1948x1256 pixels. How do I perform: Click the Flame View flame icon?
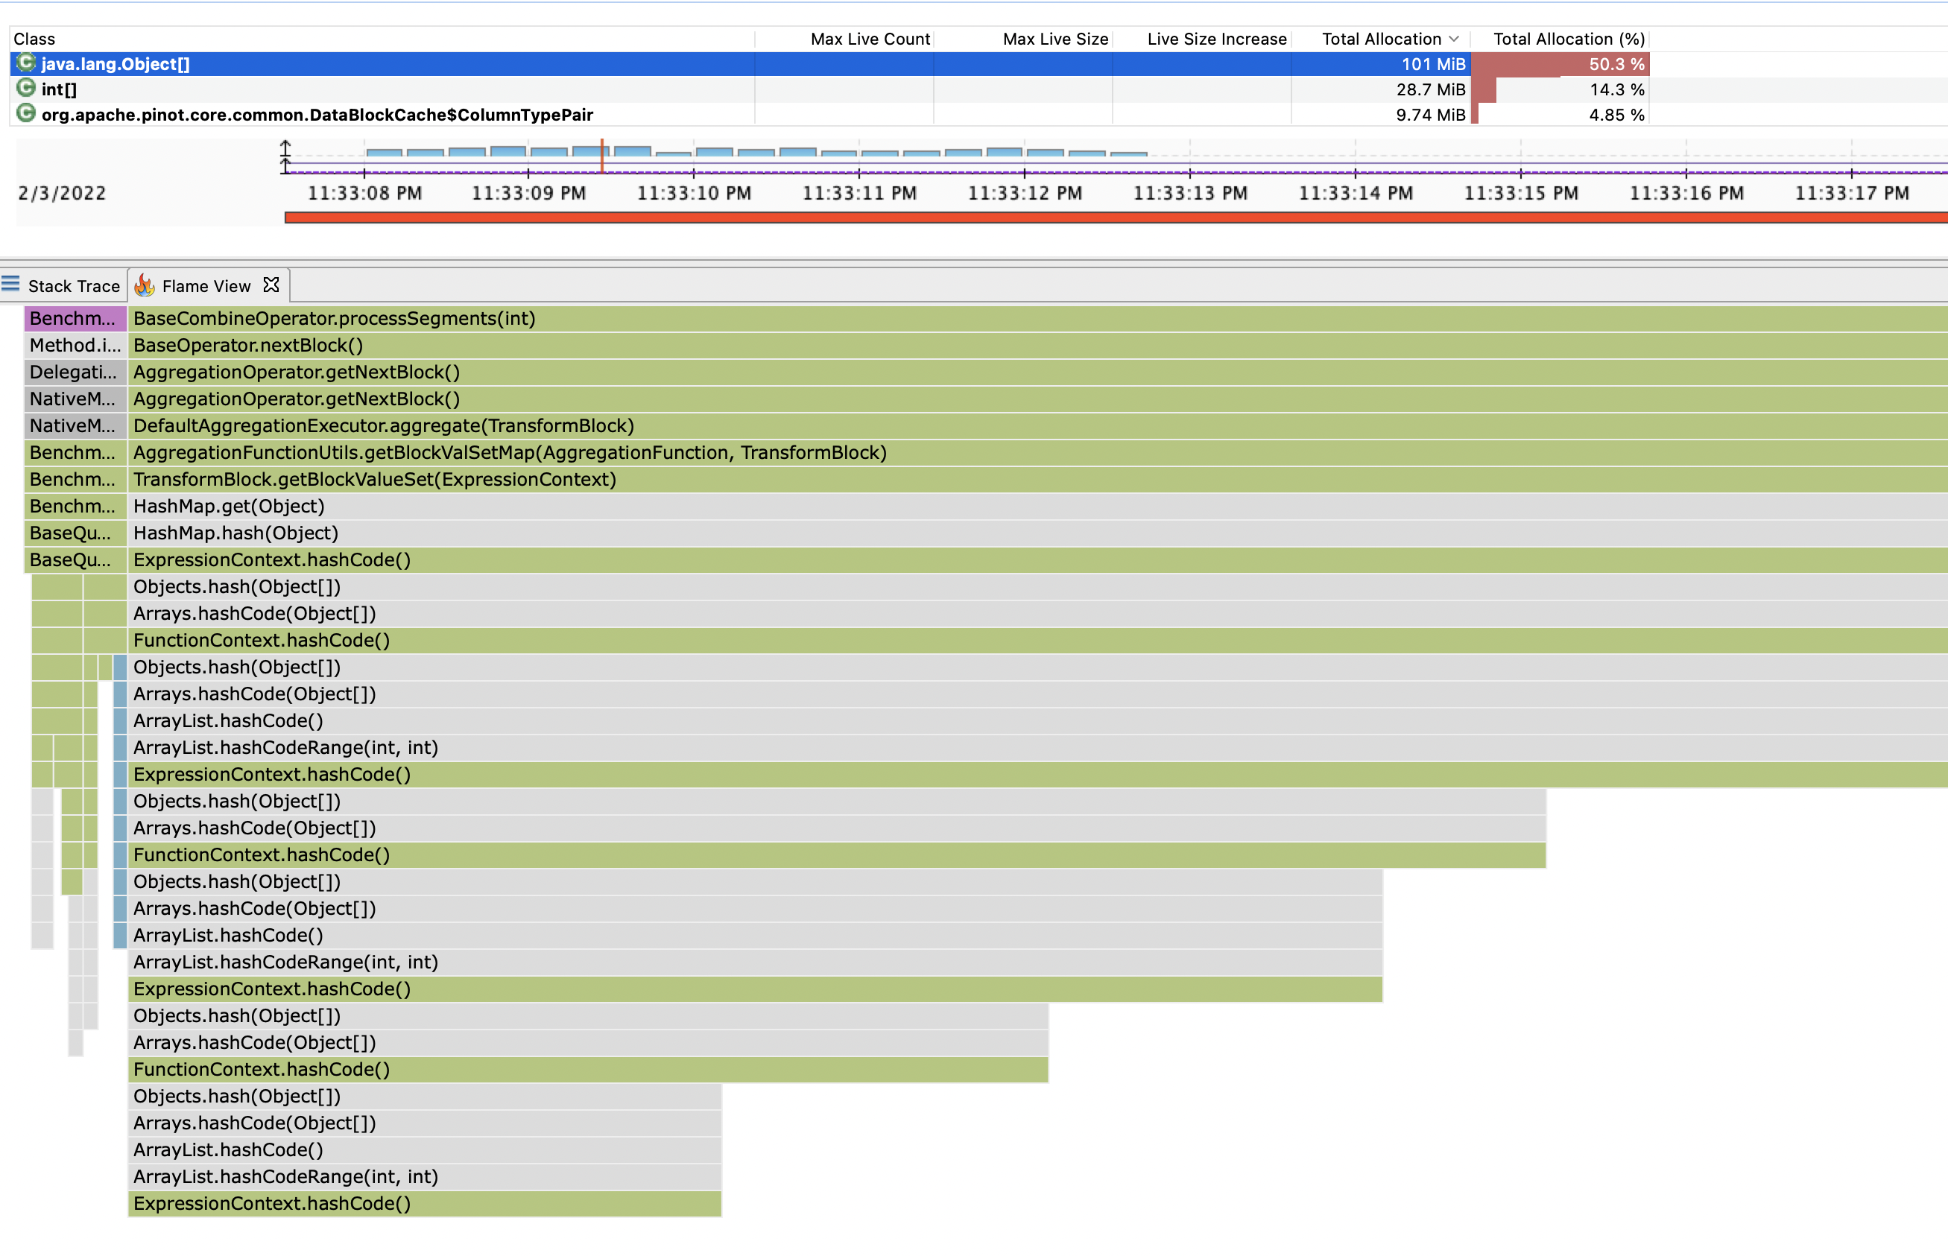[x=145, y=285]
